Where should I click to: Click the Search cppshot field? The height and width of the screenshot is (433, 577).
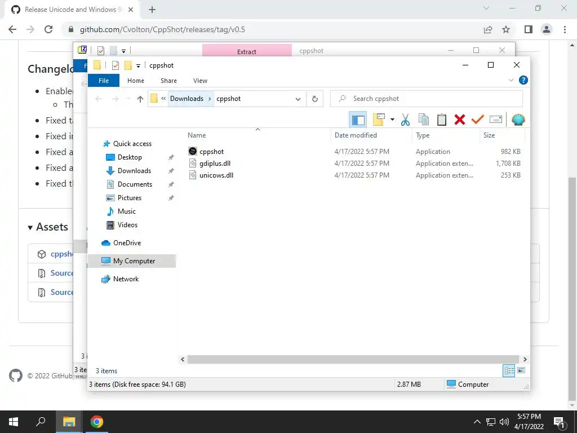(427, 99)
